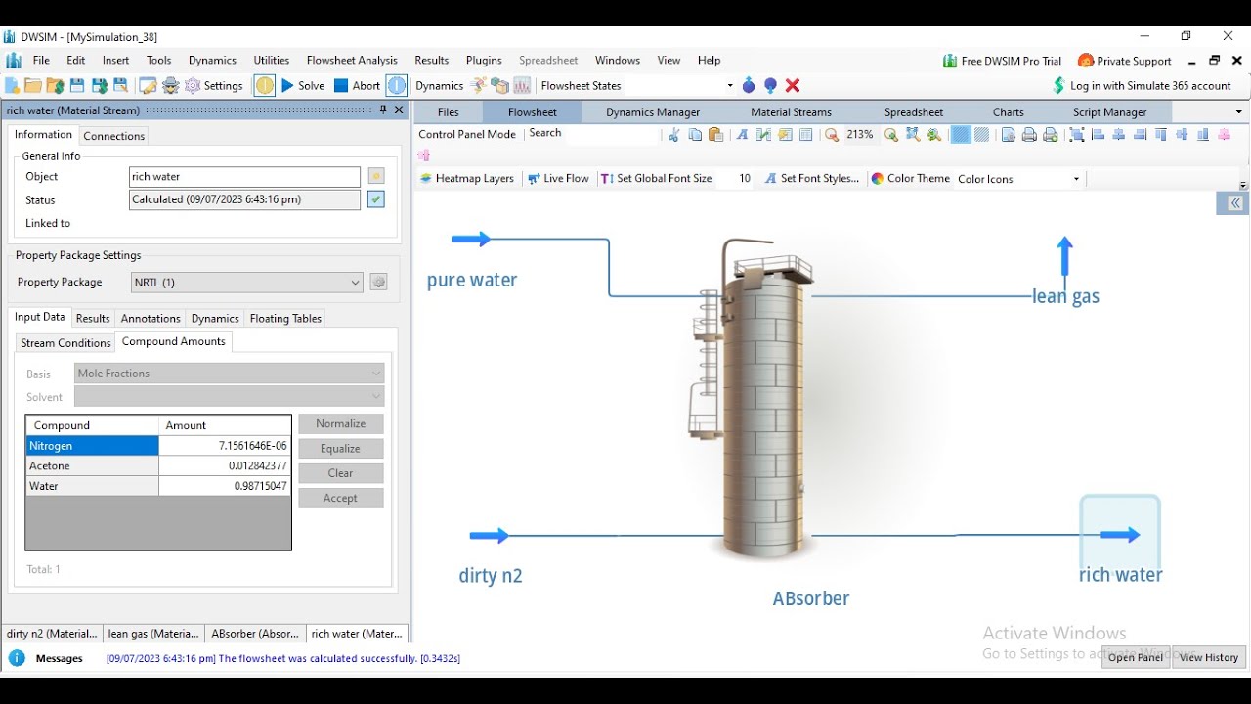Open the Flowsheet Analysis menu
The width and height of the screenshot is (1251, 704).
coord(352,61)
